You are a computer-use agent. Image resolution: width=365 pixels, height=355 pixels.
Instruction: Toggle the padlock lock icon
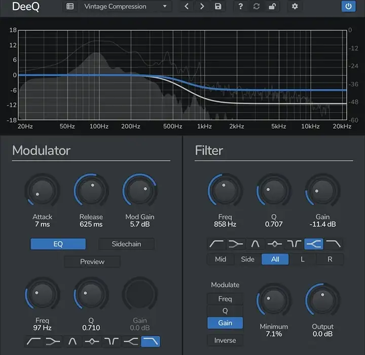pos(272,6)
